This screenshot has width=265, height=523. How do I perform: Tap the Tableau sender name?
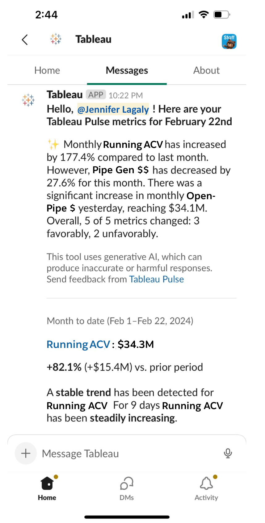[65, 95]
